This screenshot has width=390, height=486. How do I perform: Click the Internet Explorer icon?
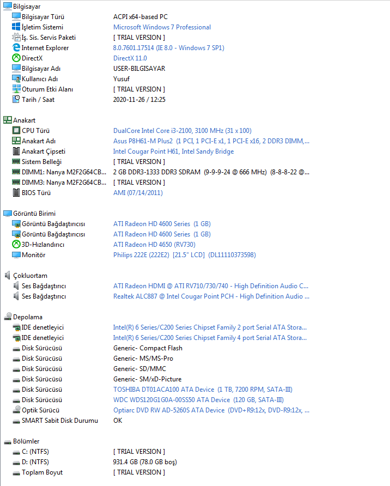tap(16, 47)
